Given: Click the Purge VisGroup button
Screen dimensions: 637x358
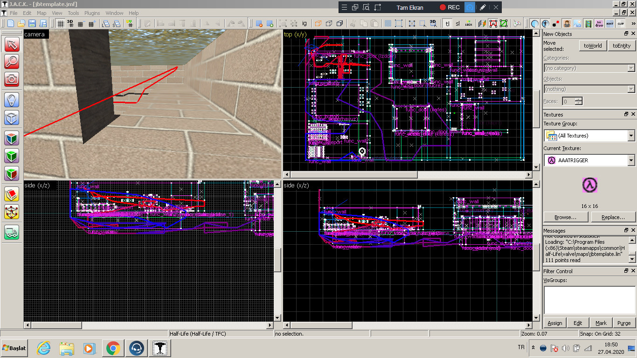Looking at the screenshot, I should click(x=624, y=323).
